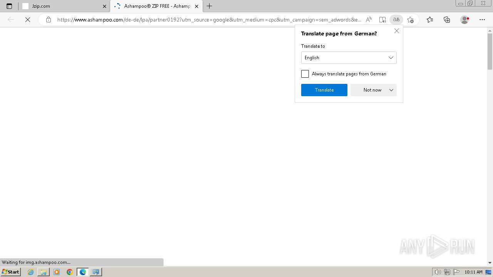The height and width of the screenshot is (277, 493).
Task: Close the Ashampoo ZIP FREE tab
Action: point(197,6)
